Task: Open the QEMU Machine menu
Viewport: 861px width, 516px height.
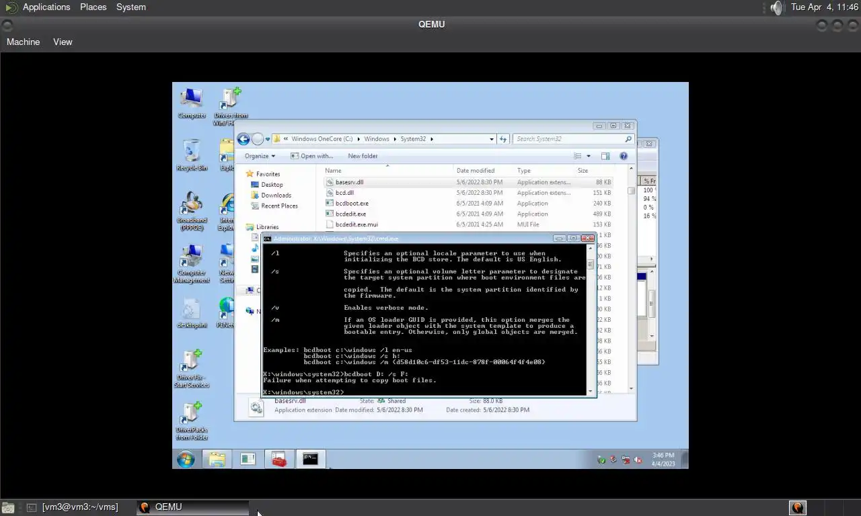Action: 24,42
